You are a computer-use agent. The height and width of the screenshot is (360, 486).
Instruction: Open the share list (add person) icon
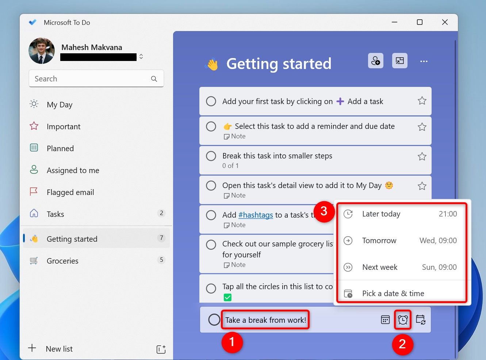tap(375, 61)
